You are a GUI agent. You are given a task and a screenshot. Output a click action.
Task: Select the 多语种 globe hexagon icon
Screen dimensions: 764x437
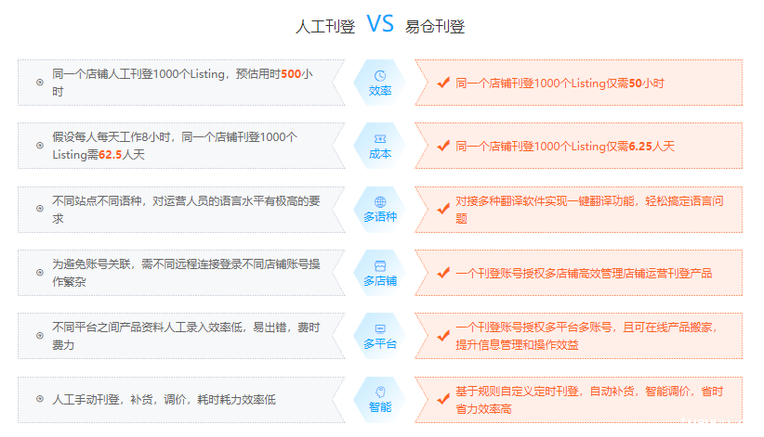tap(379, 202)
